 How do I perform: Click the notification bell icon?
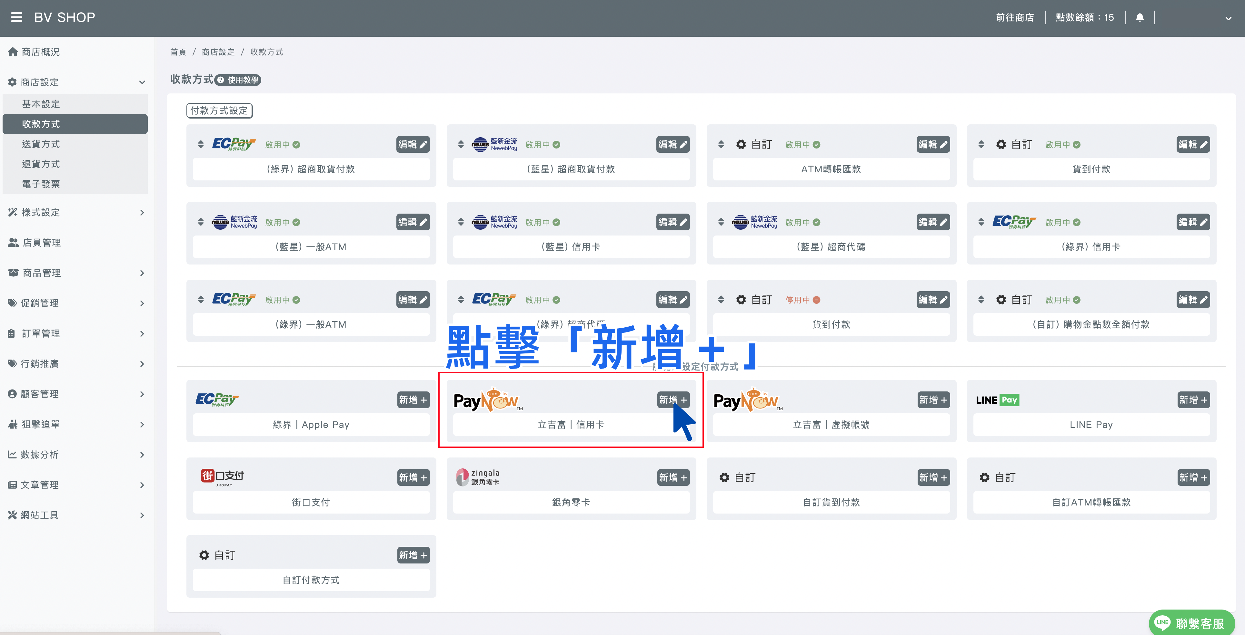click(1140, 17)
